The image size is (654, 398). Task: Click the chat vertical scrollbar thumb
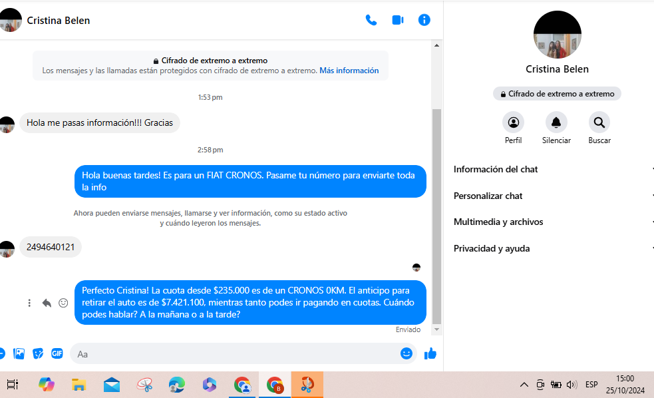tap(436, 216)
